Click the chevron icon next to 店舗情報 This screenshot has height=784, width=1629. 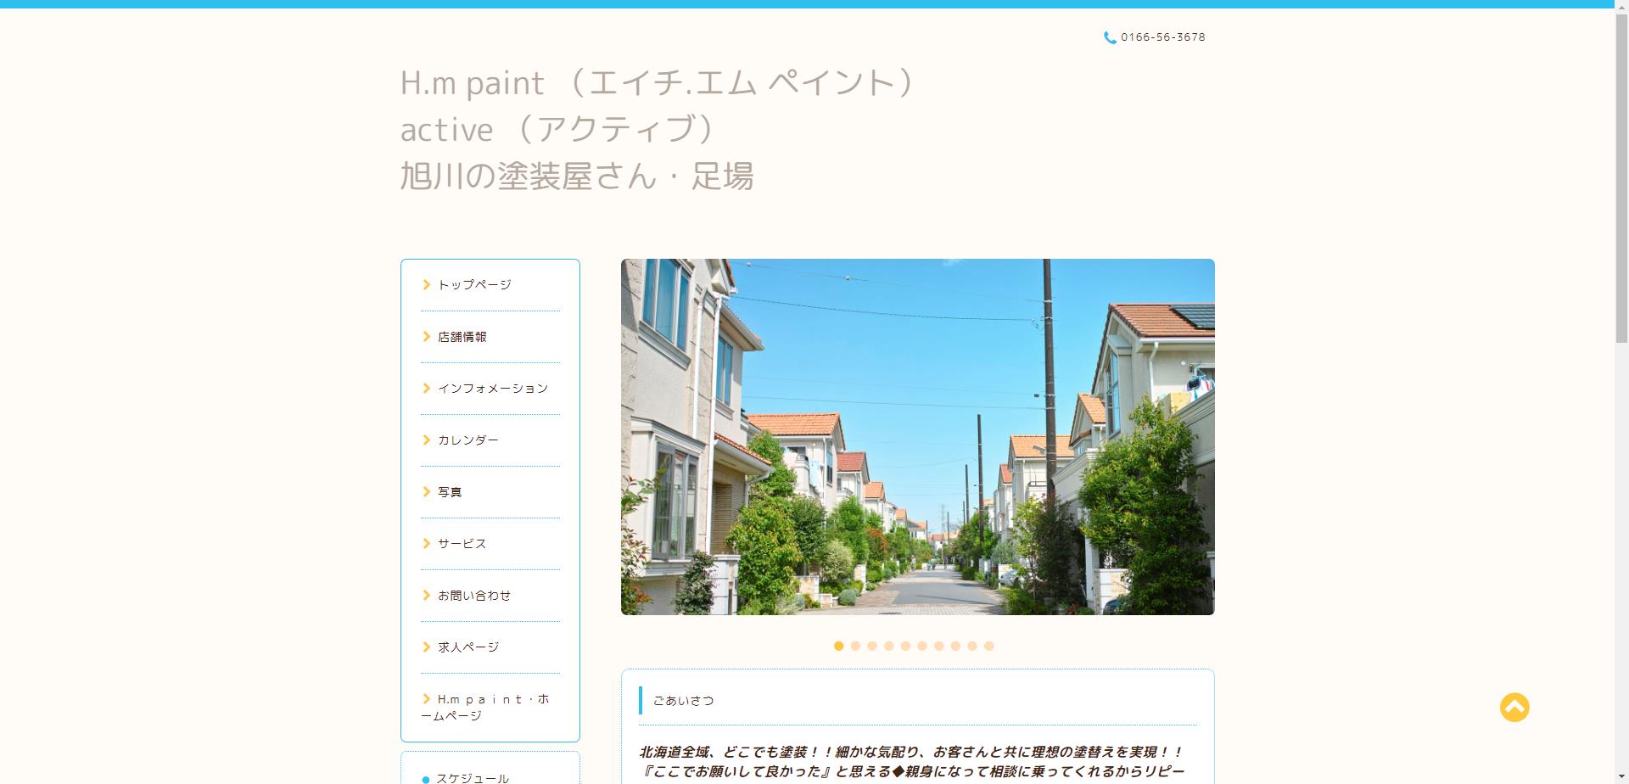(427, 337)
